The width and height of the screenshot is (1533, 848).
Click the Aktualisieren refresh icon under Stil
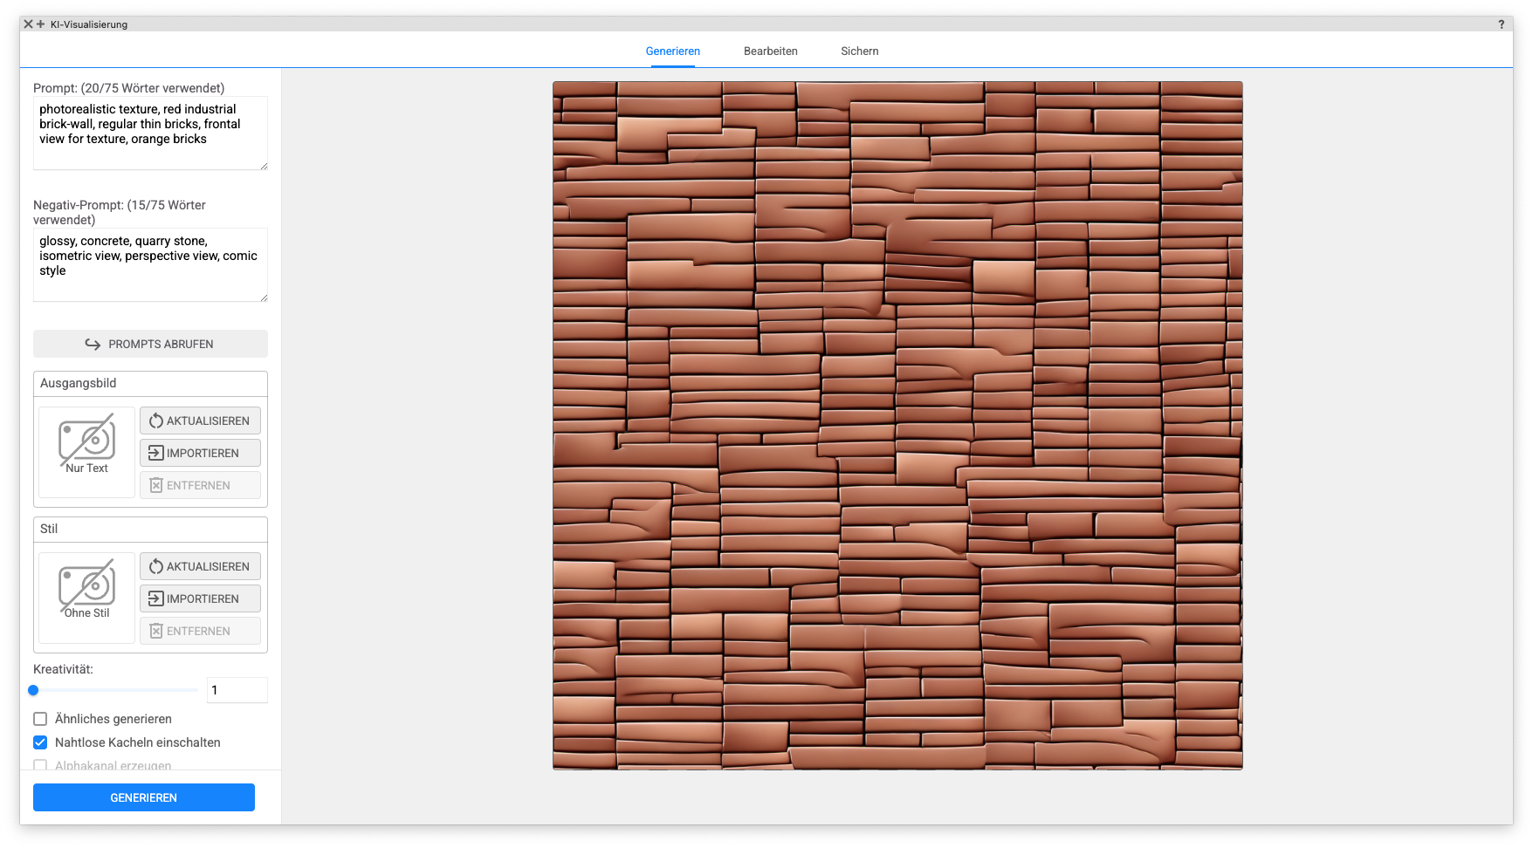click(156, 566)
